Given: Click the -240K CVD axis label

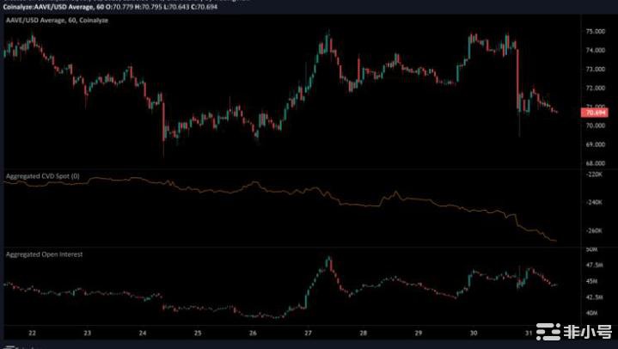Looking at the screenshot, I should tap(594, 202).
